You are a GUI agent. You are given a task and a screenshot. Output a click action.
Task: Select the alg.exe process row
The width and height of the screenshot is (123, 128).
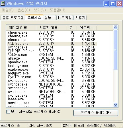(52, 58)
